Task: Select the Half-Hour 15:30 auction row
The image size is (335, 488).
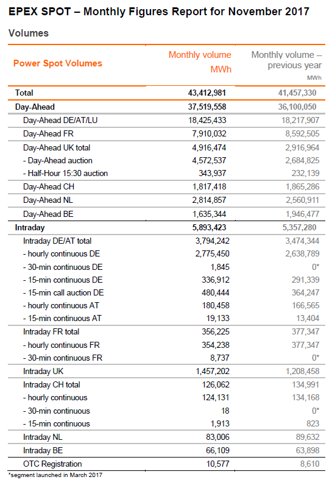Action: point(166,173)
